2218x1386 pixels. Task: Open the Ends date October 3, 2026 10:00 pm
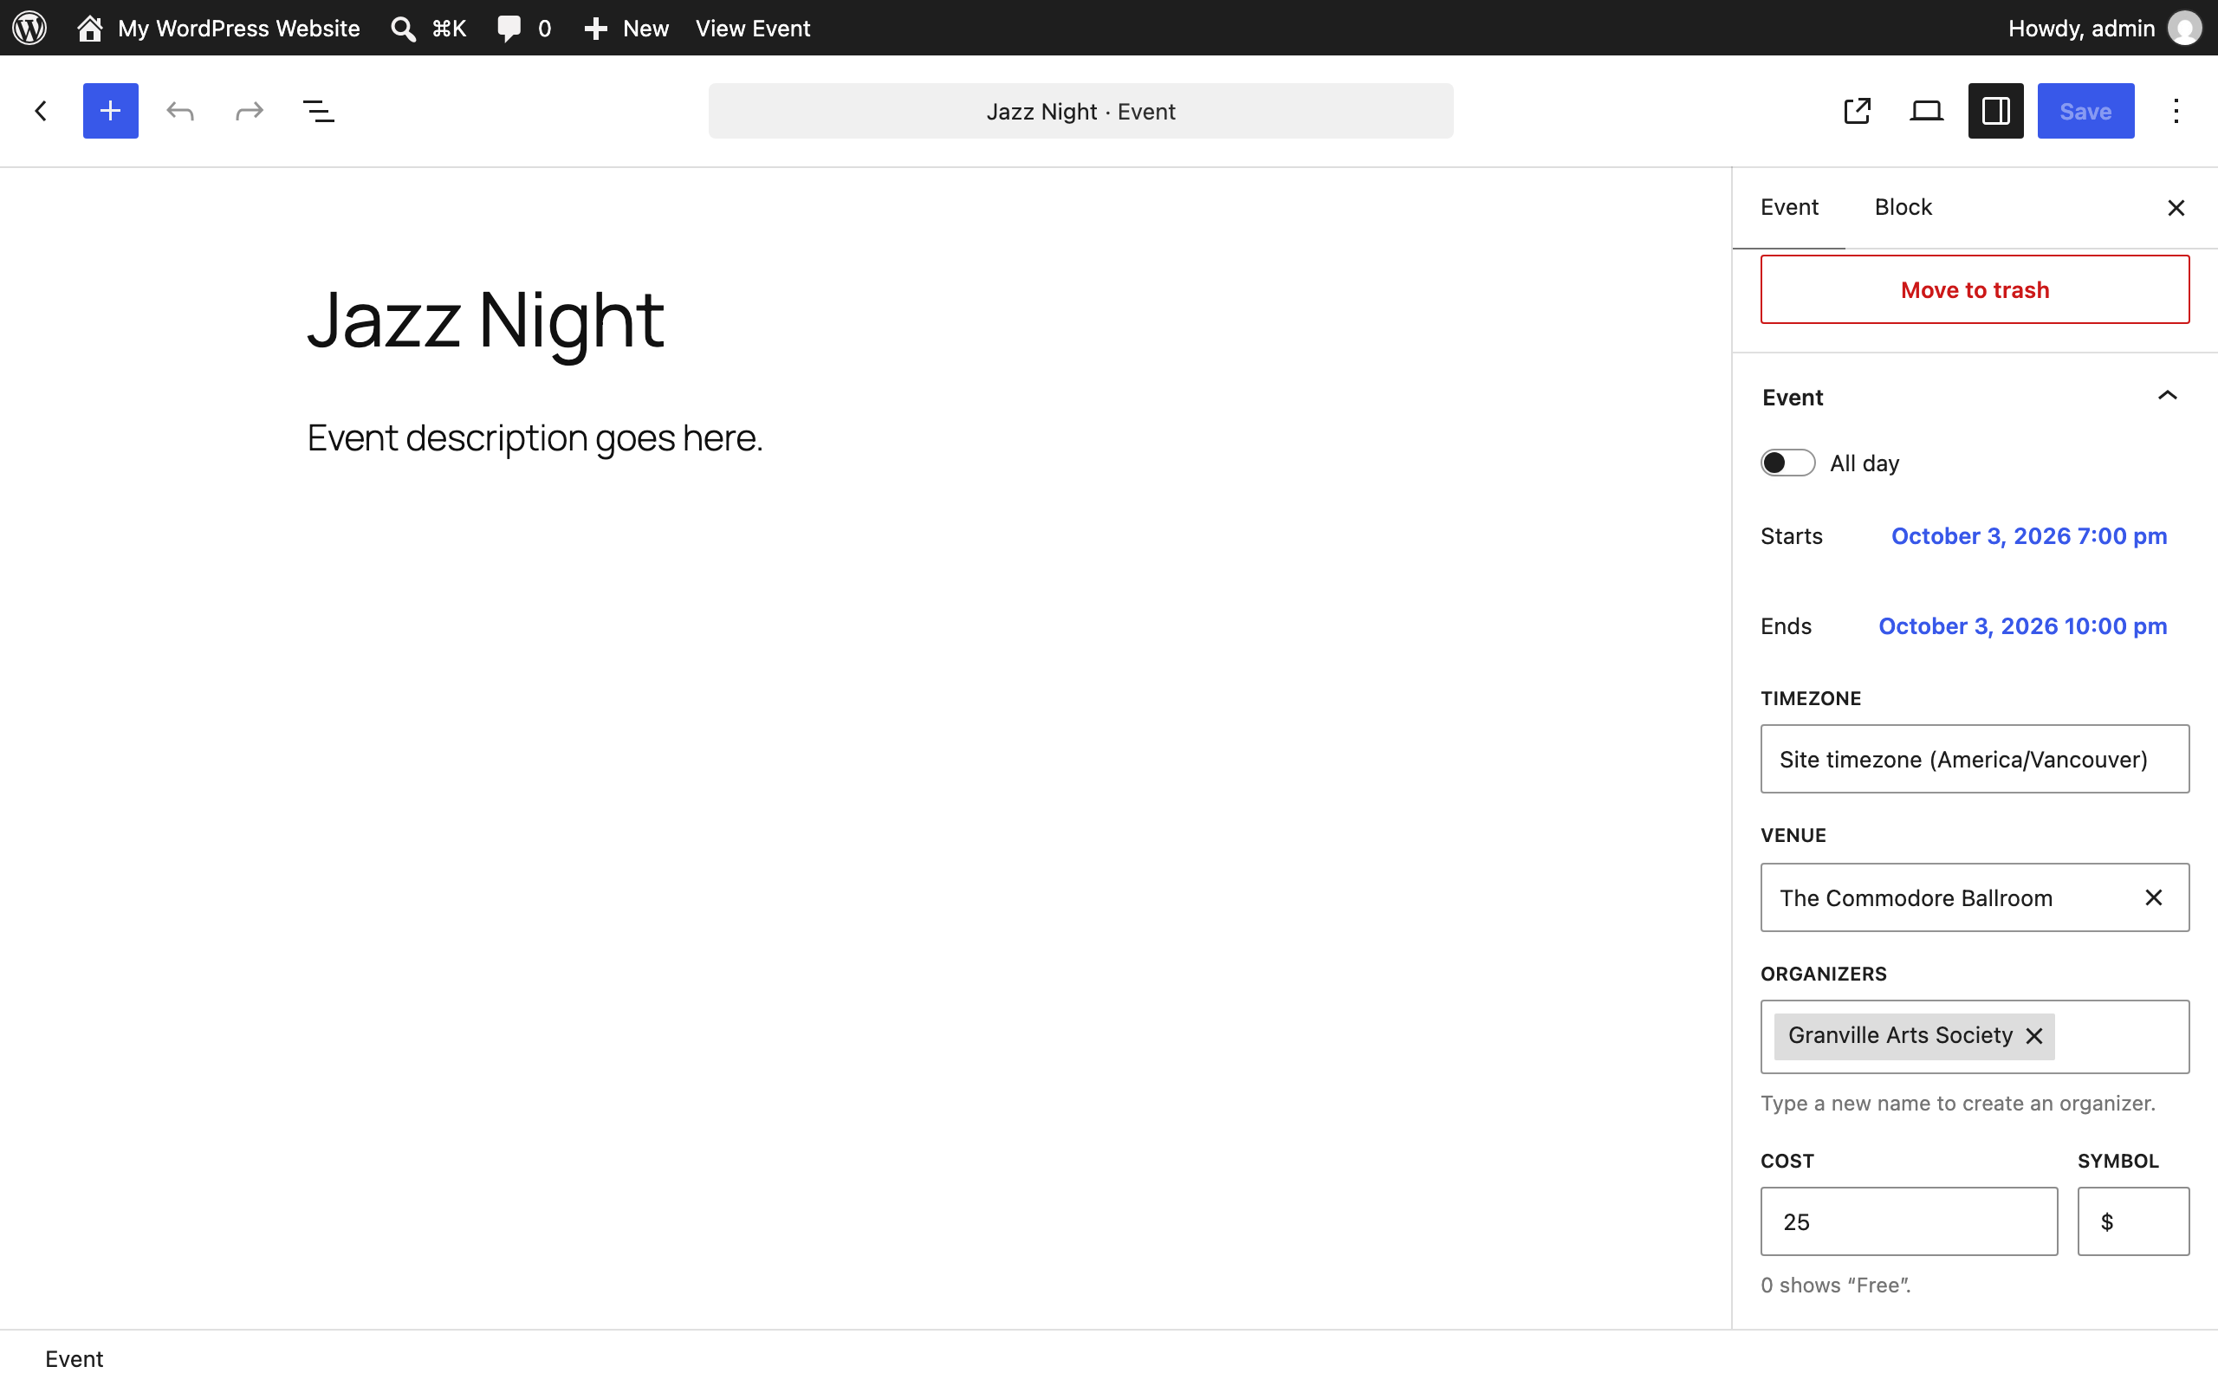2023,626
